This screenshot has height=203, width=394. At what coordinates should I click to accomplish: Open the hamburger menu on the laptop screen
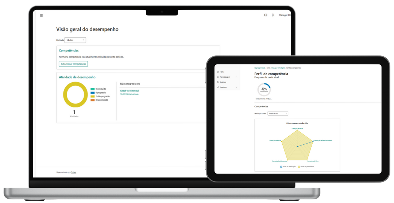tap(41, 15)
